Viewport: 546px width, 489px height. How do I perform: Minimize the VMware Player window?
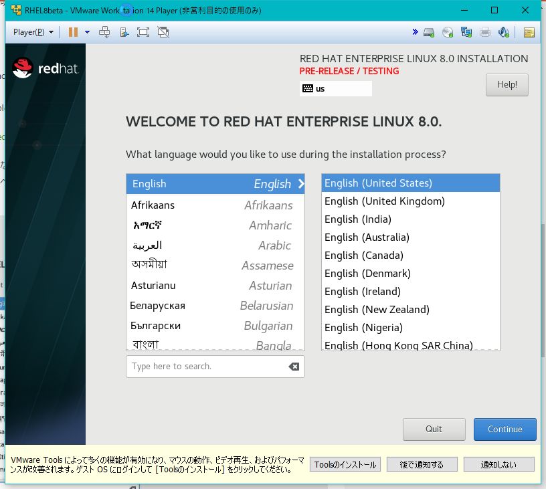(x=464, y=10)
